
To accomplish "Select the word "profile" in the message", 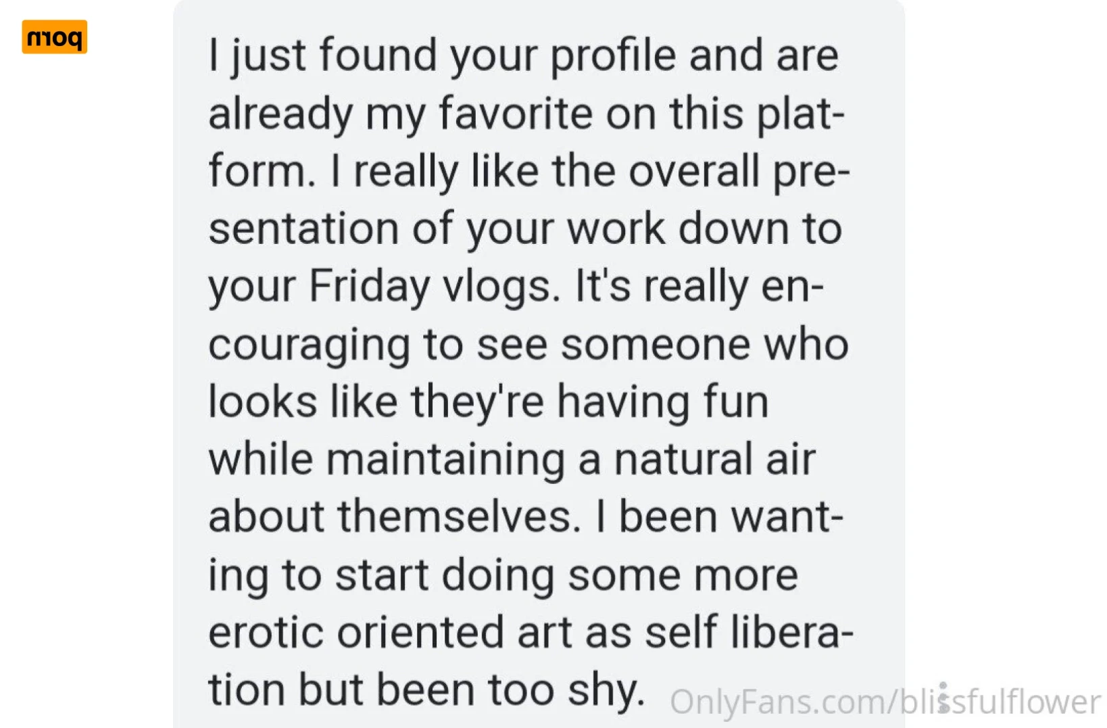I will [613, 55].
